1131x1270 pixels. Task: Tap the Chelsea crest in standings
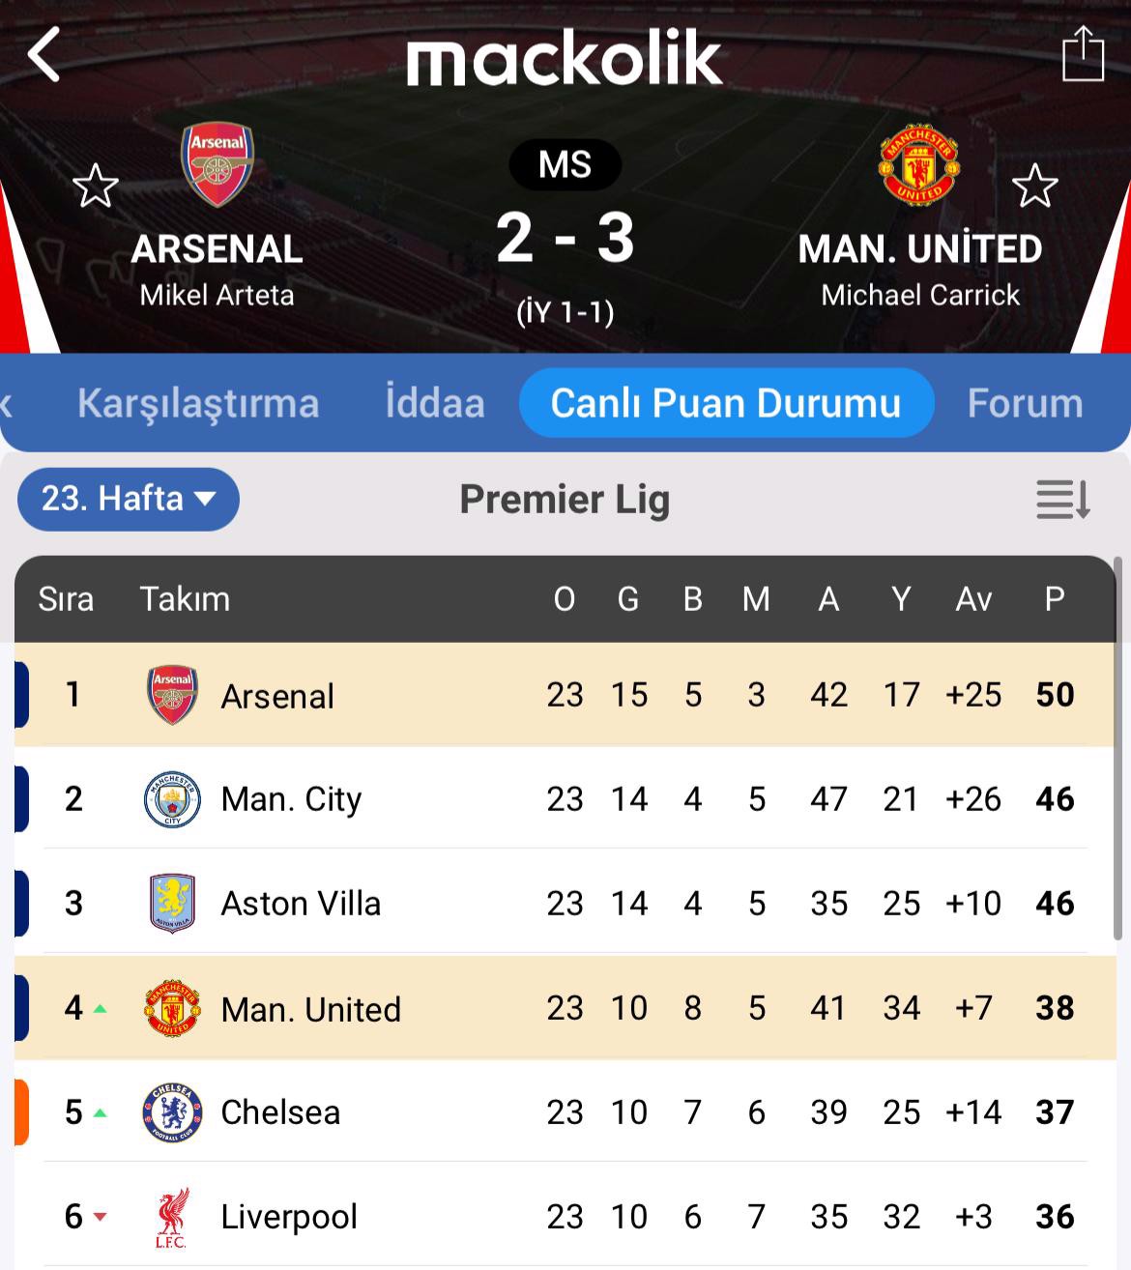coord(172,1112)
